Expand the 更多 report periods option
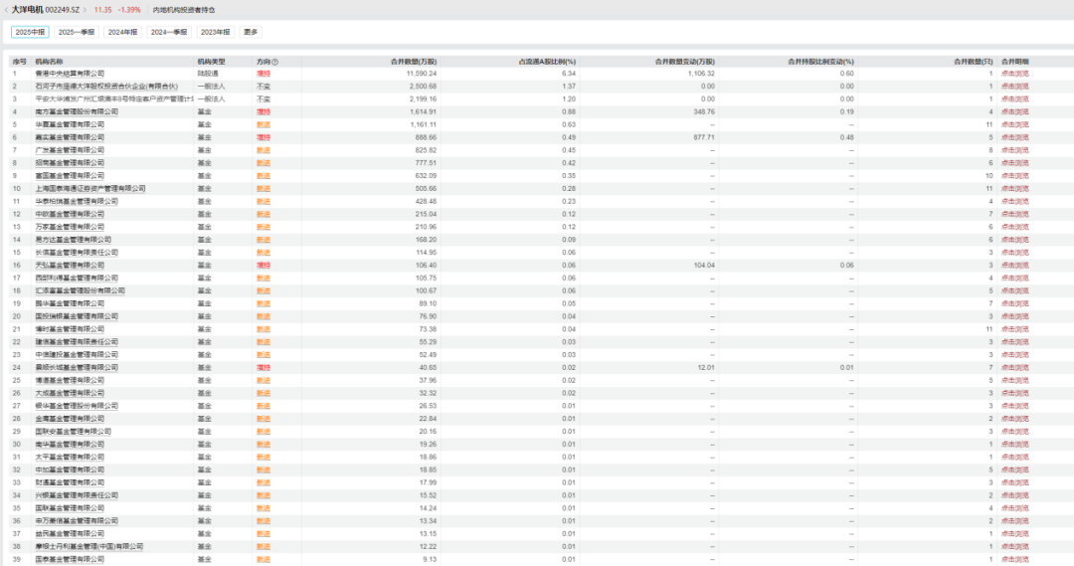 (251, 32)
